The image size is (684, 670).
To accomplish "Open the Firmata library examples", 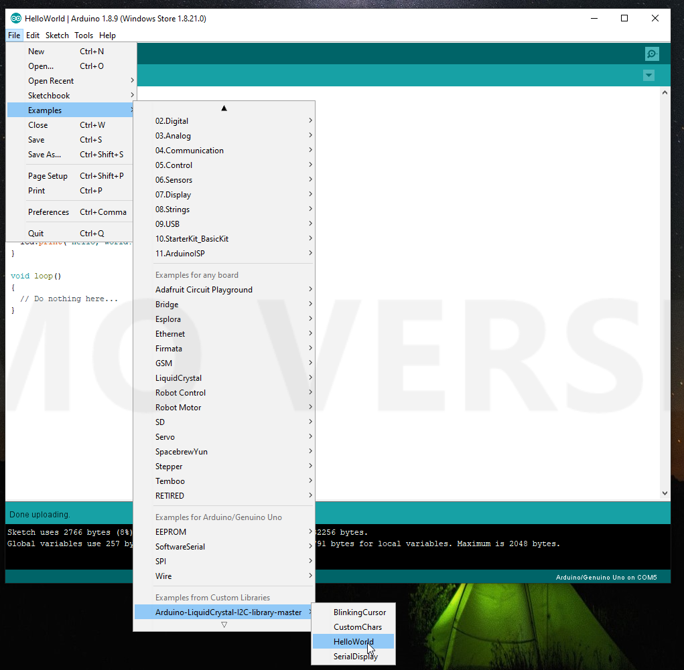I will tap(224, 348).
